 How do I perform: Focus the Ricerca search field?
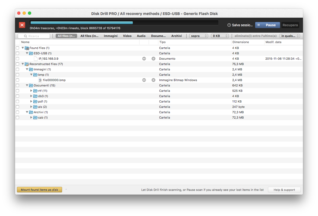point(34,36)
